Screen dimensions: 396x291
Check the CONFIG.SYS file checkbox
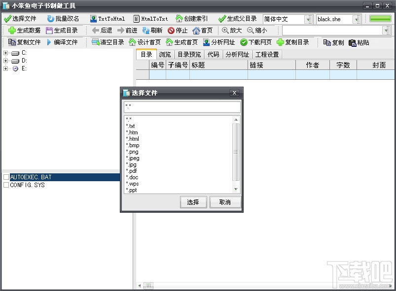6,185
